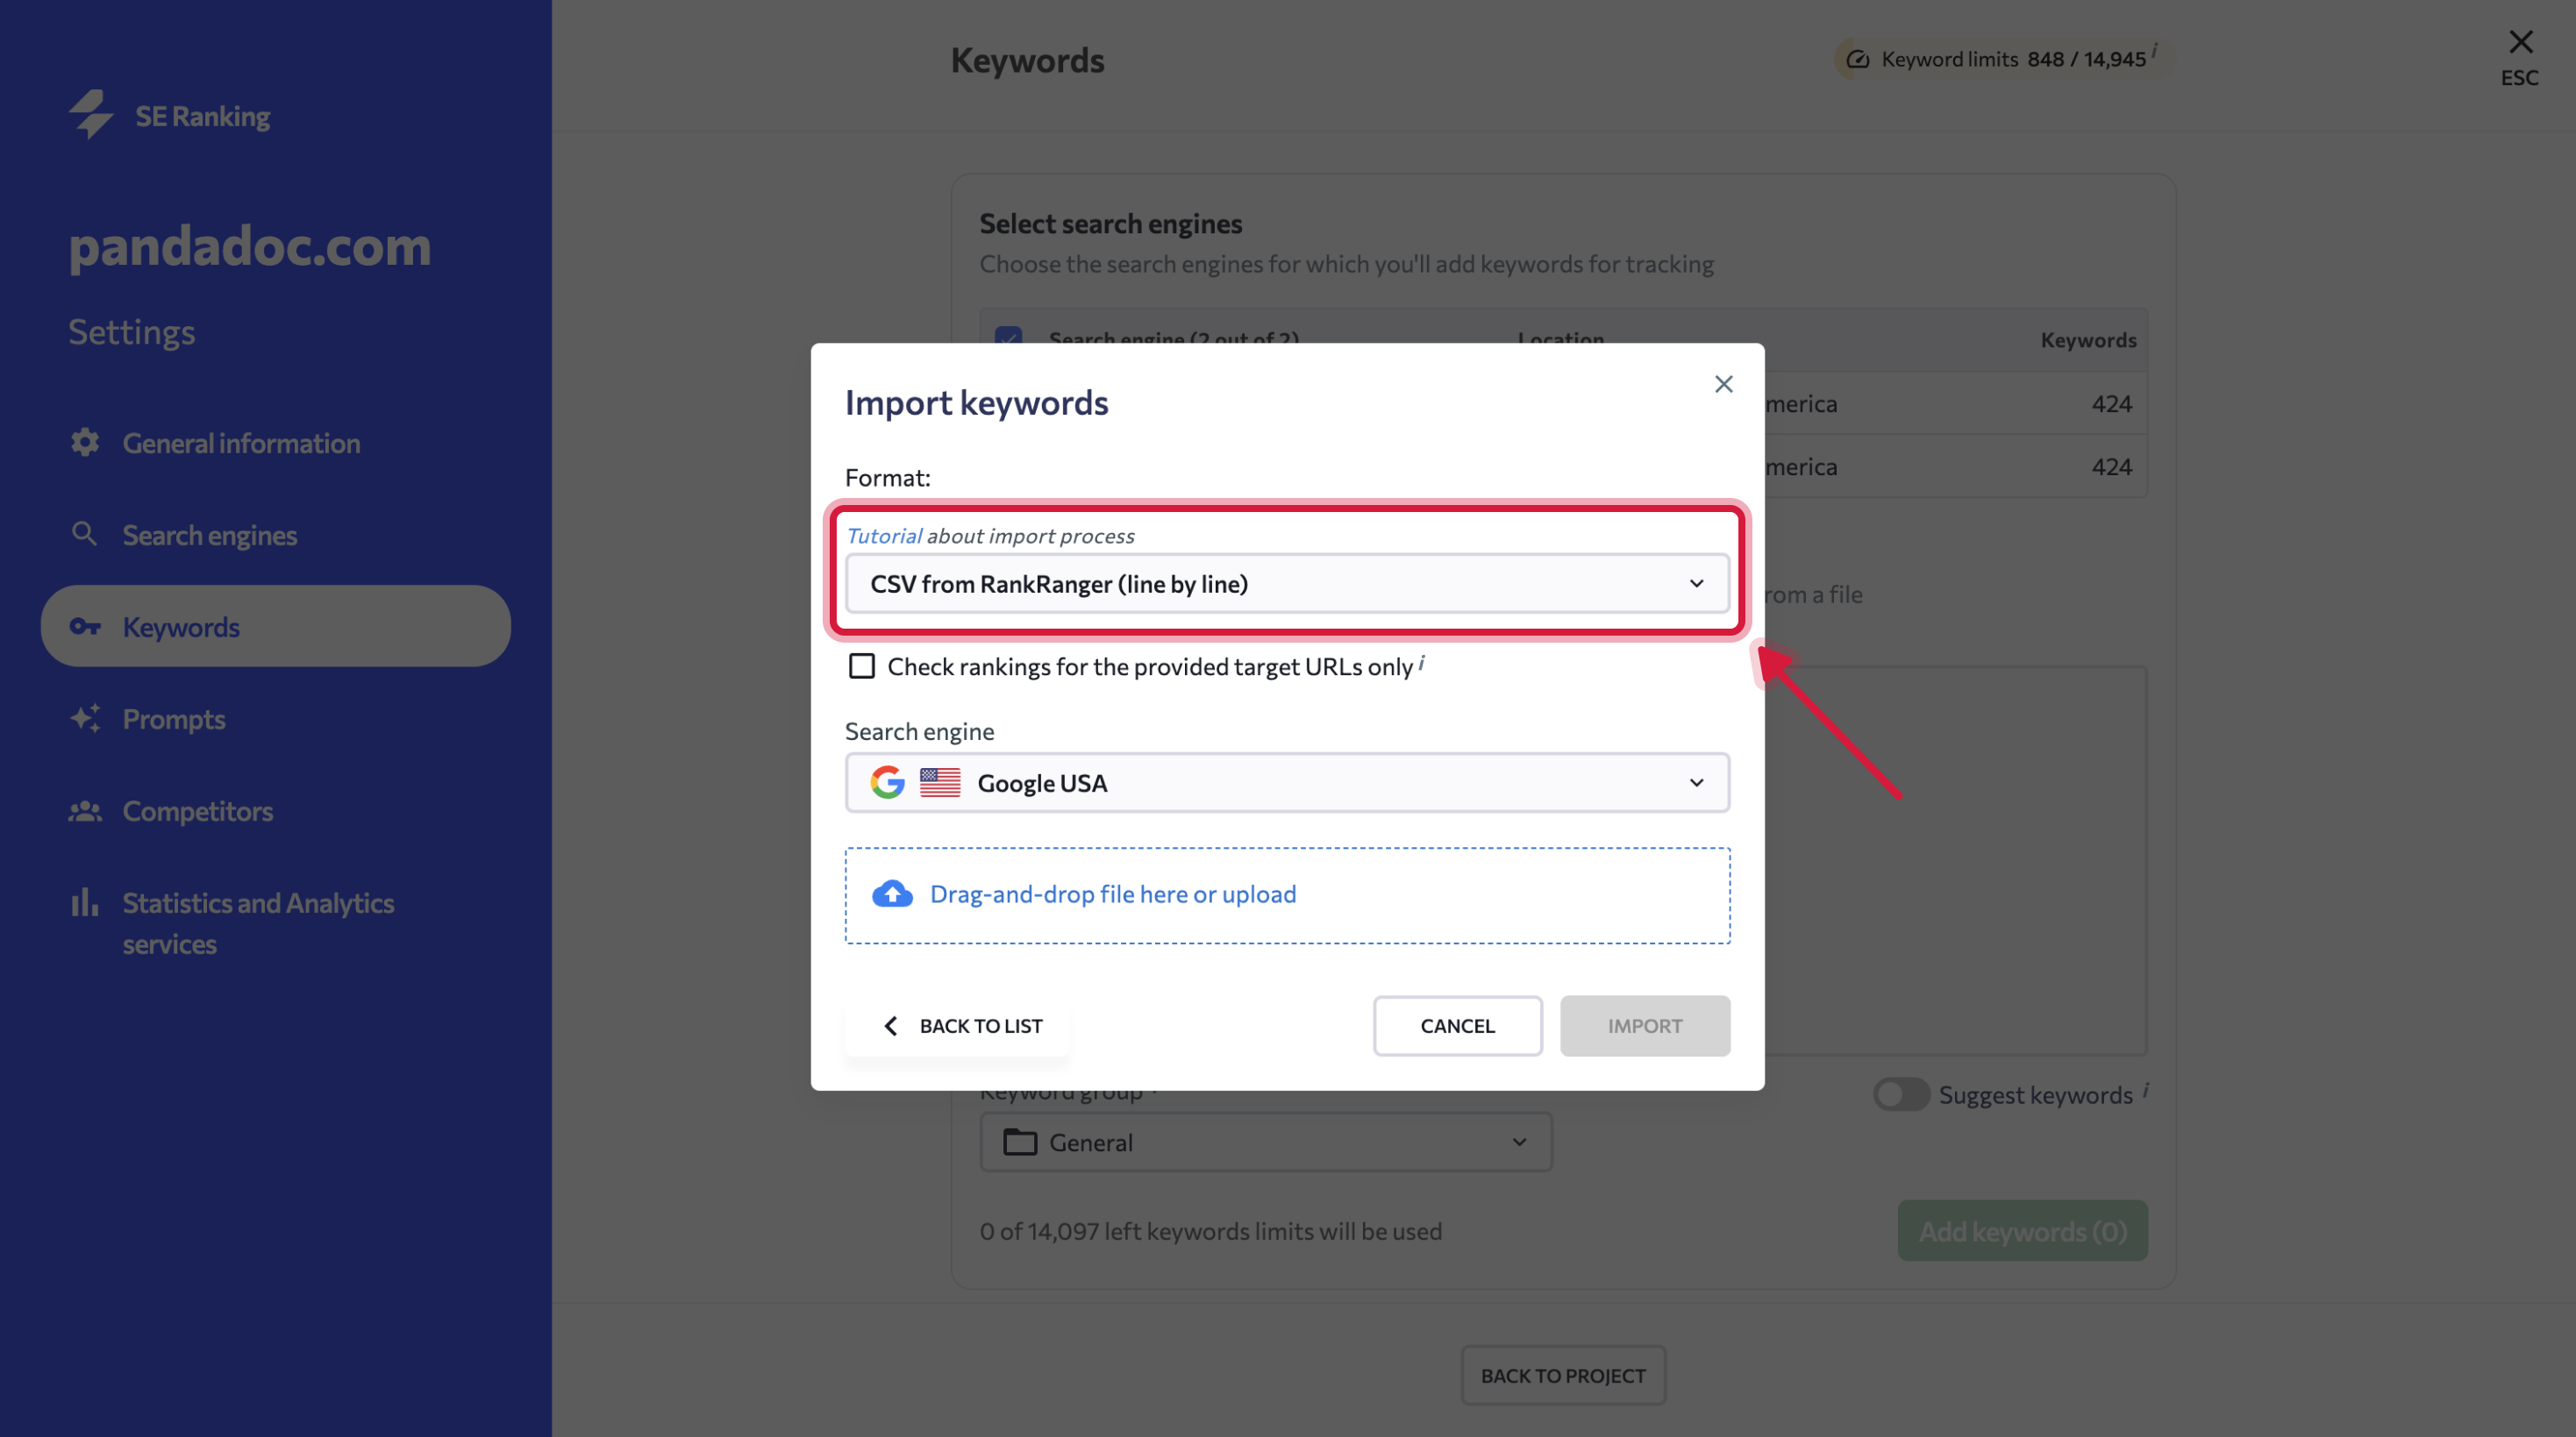Viewport: 2576px width, 1437px height.
Task: Click the General information gear icon
Action: click(85, 443)
